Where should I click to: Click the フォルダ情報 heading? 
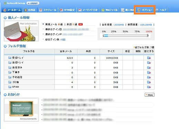coord(17,46)
